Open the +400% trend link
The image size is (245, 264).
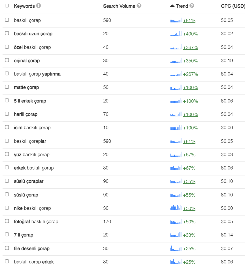[x=190, y=34]
